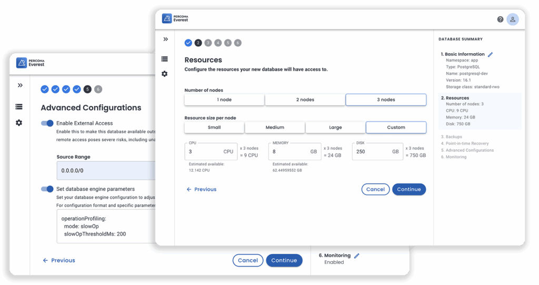Click Continue in the Resources window
Viewport: 539px width, 285px height.
(x=408, y=189)
